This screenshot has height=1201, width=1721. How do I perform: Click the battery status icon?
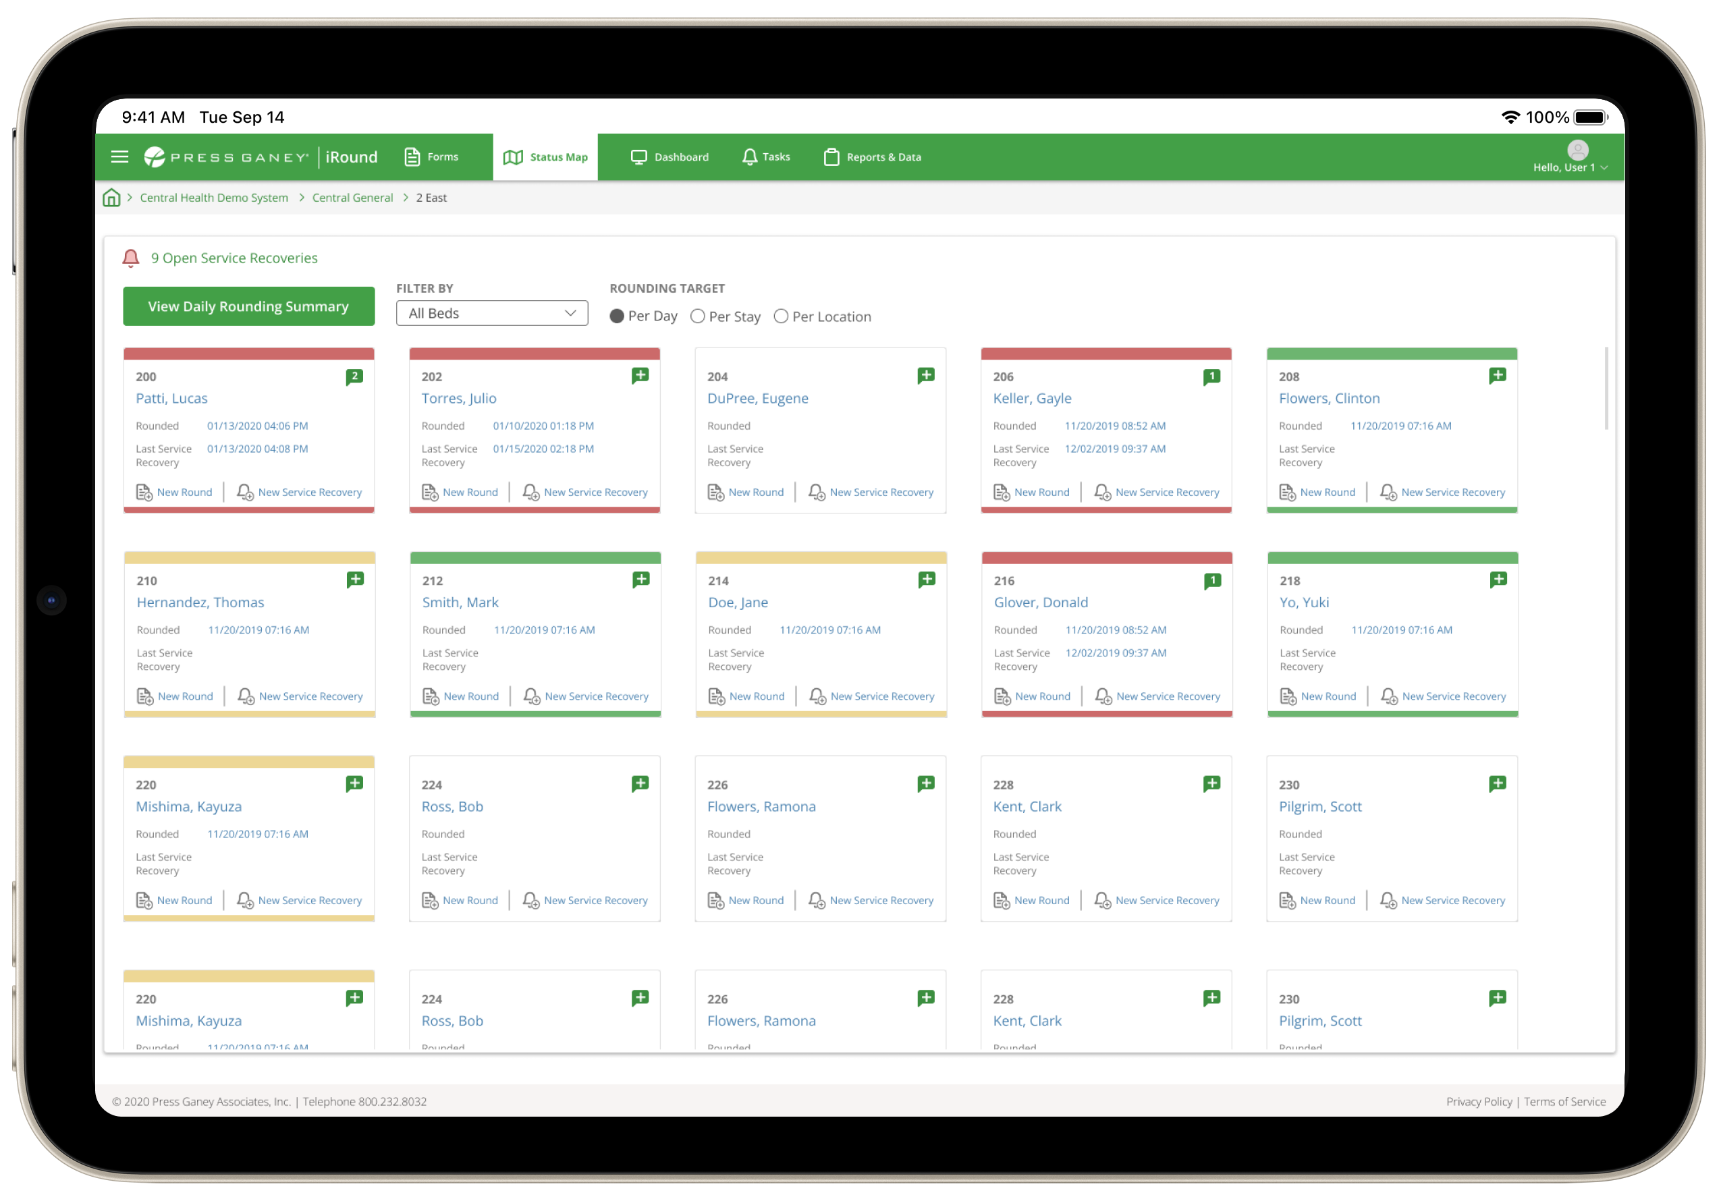click(x=1590, y=117)
